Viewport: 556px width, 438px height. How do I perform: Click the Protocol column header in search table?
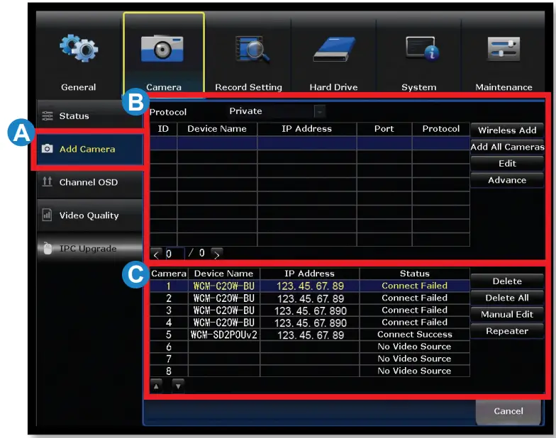tap(441, 129)
